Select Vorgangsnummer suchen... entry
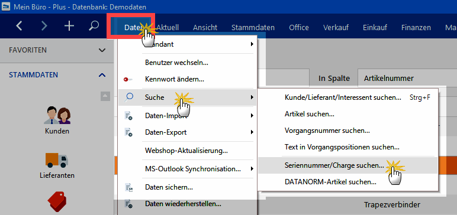The image size is (457, 215). click(348, 131)
